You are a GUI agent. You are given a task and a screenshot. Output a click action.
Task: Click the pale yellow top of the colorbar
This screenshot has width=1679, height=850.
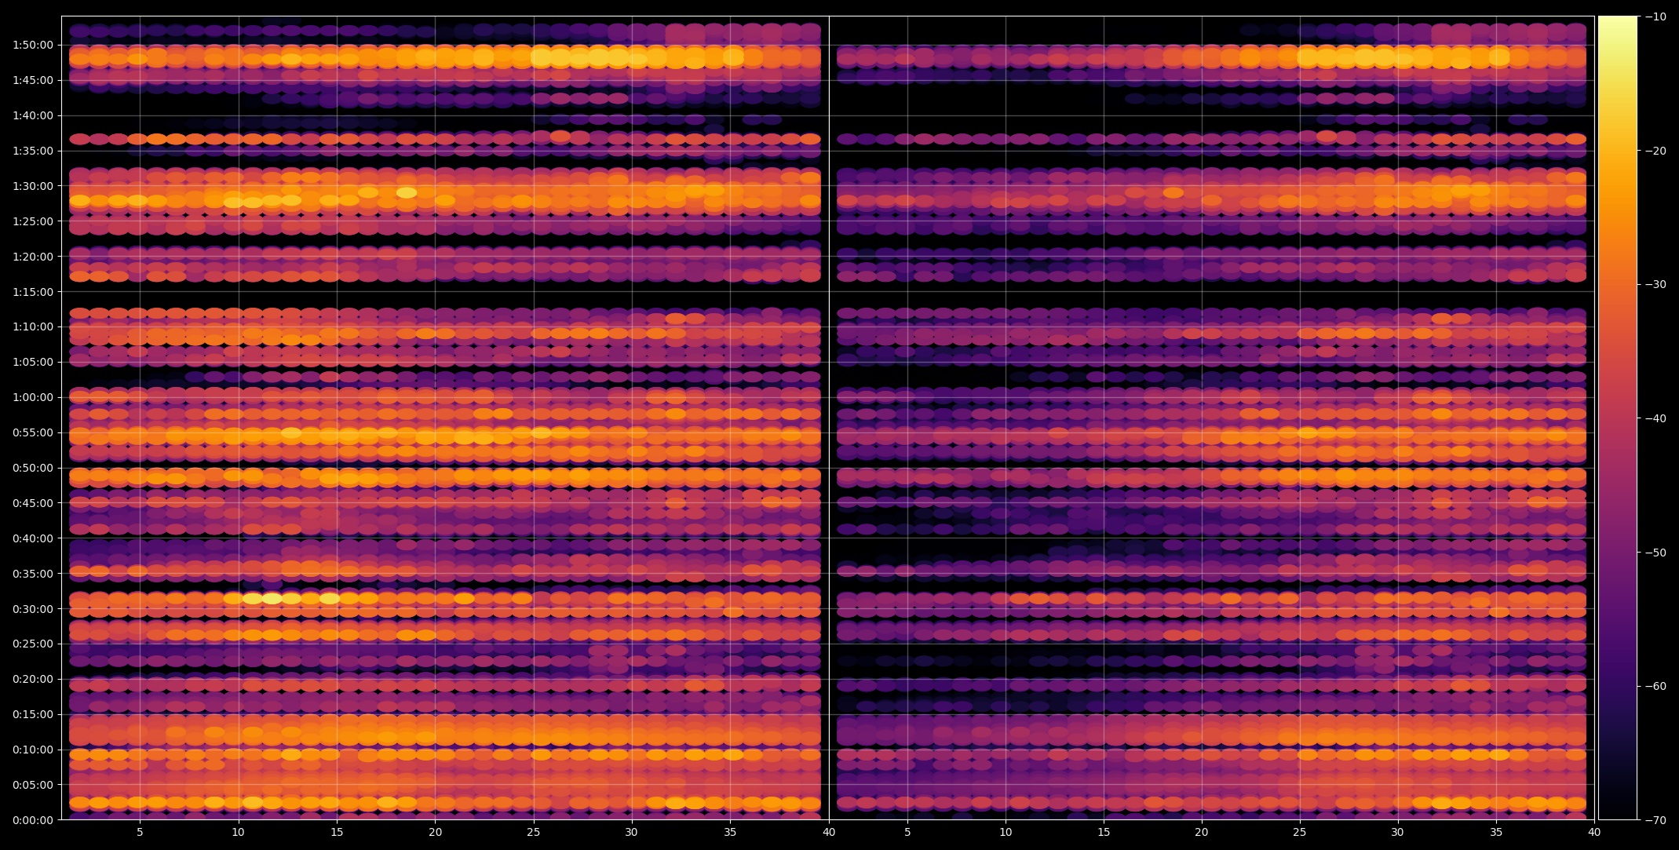1617,24
